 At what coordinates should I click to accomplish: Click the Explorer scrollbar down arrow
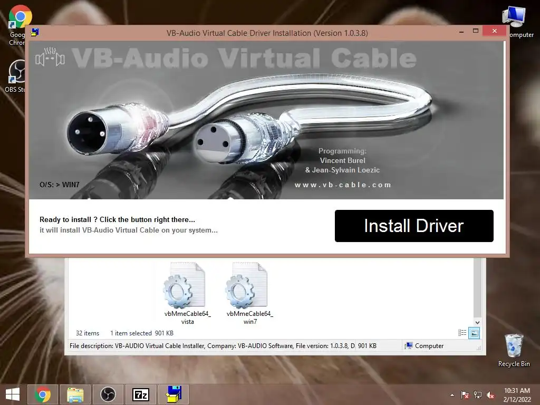(477, 322)
